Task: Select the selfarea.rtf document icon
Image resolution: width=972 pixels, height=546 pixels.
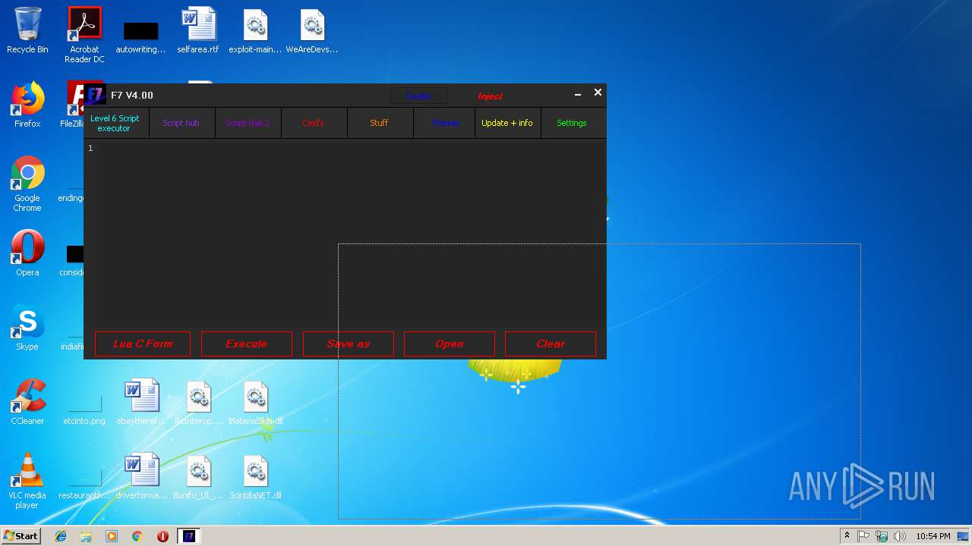Action: coord(198,30)
